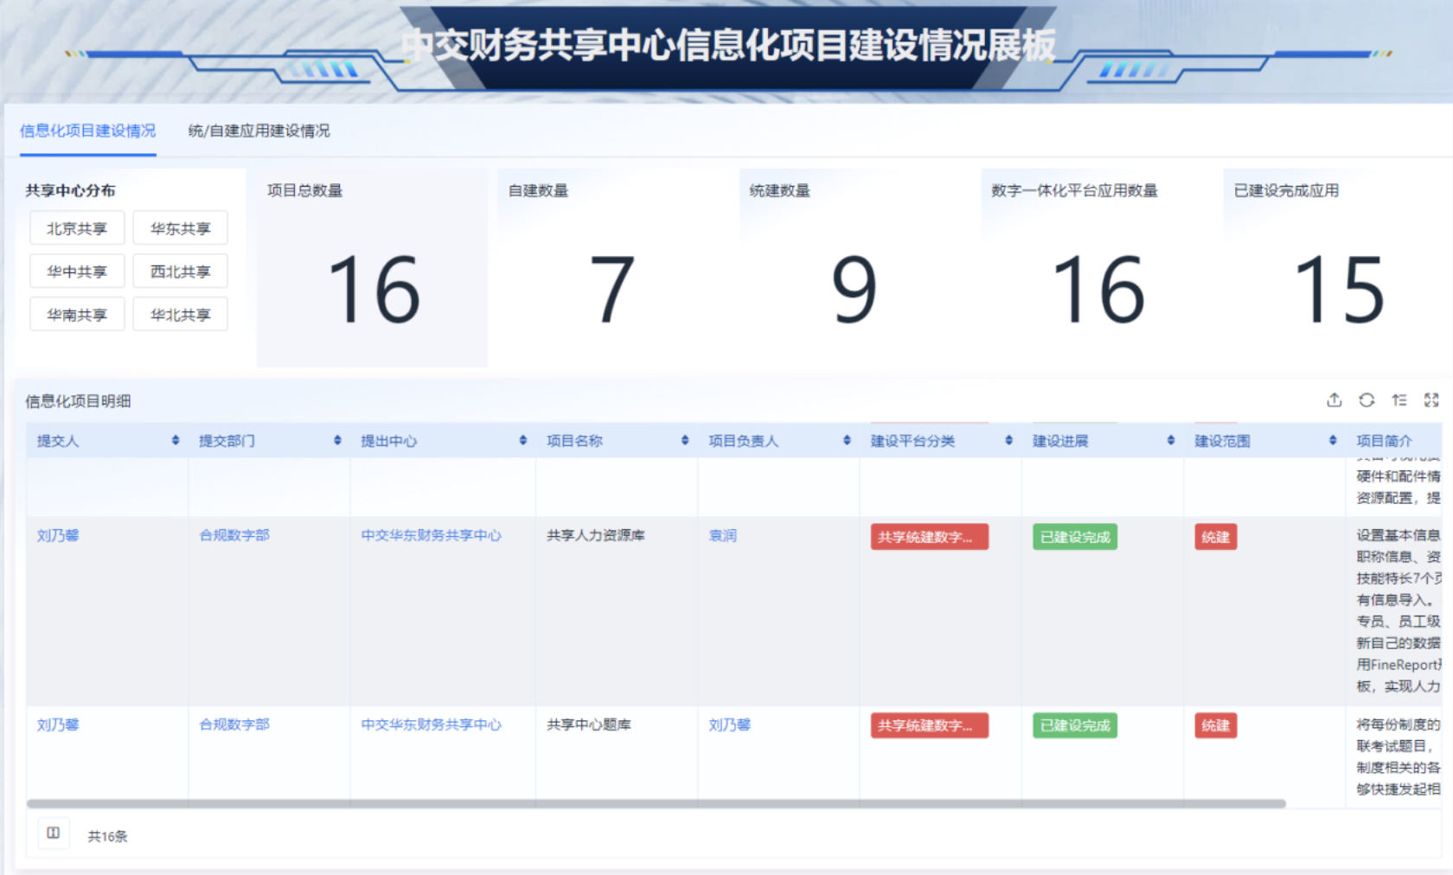The width and height of the screenshot is (1453, 875).
Task: Select 华北共享 in the center distribution
Action: [x=181, y=315]
